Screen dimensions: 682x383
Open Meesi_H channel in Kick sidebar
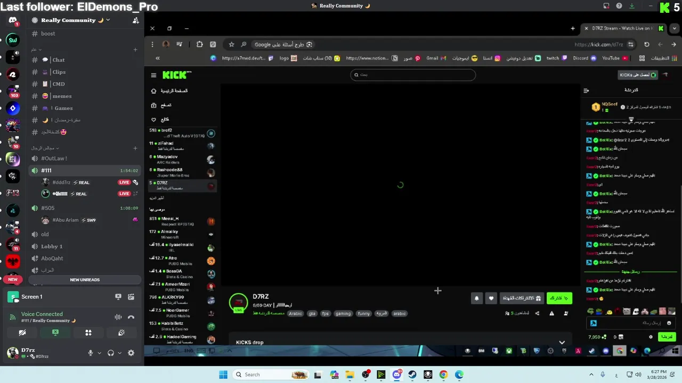[x=182, y=221]
